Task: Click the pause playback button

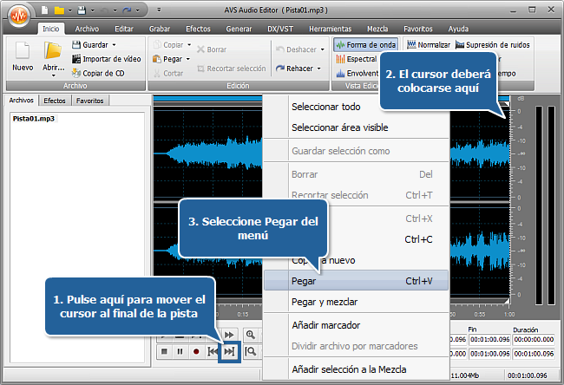Action: [180, 351]
